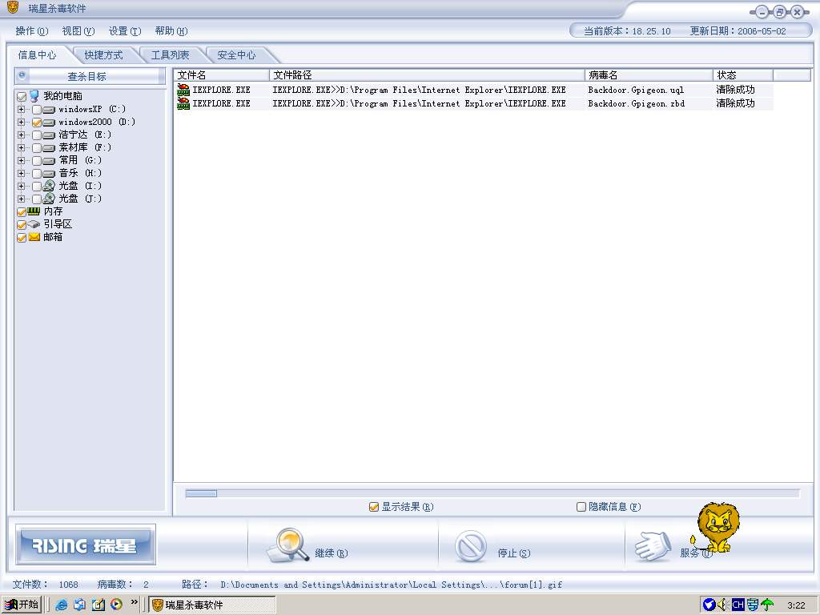Click the scan progress bar
The height and width of the screenshot is (615, 820).
click(x=492, y=493)
